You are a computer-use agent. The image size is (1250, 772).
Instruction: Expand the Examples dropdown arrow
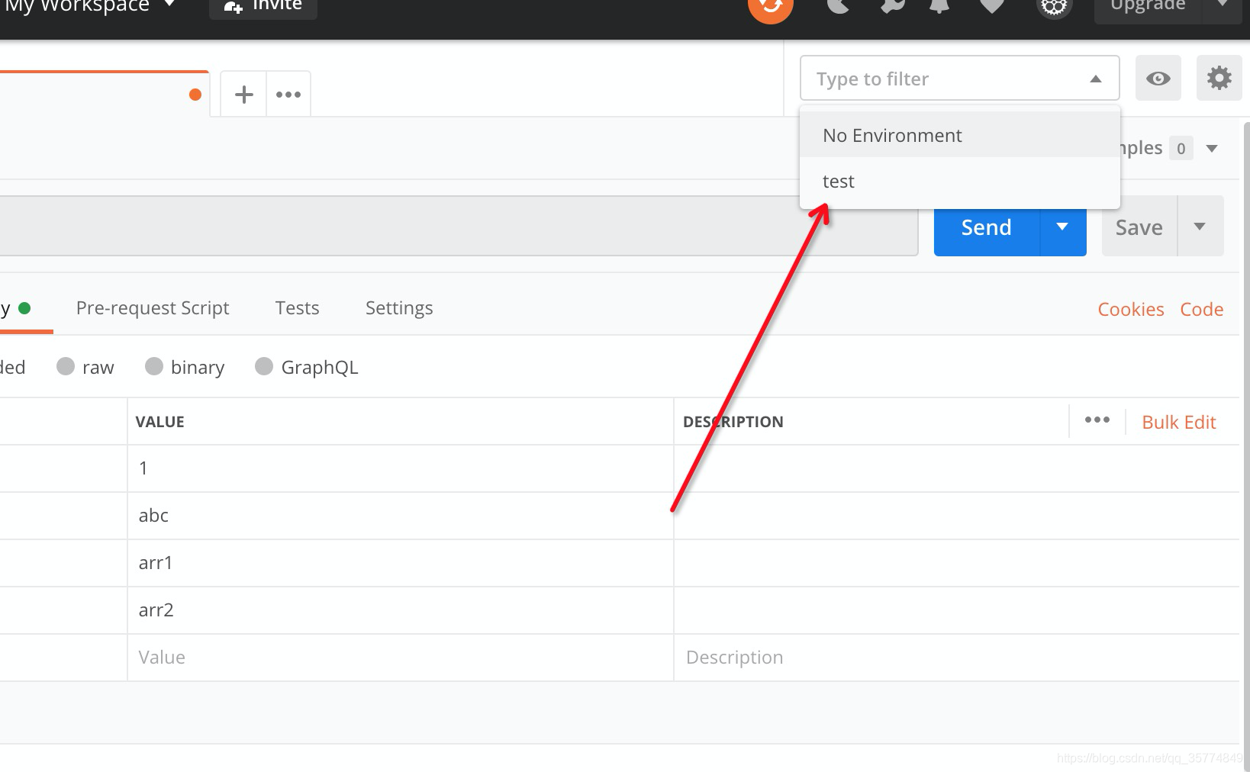click(x=1212, y=148)
